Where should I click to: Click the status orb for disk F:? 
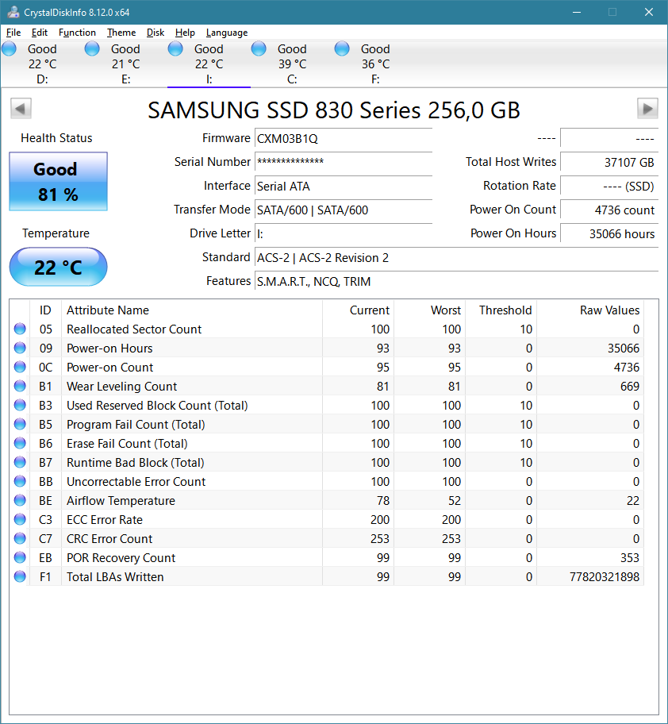pos(342,48)
